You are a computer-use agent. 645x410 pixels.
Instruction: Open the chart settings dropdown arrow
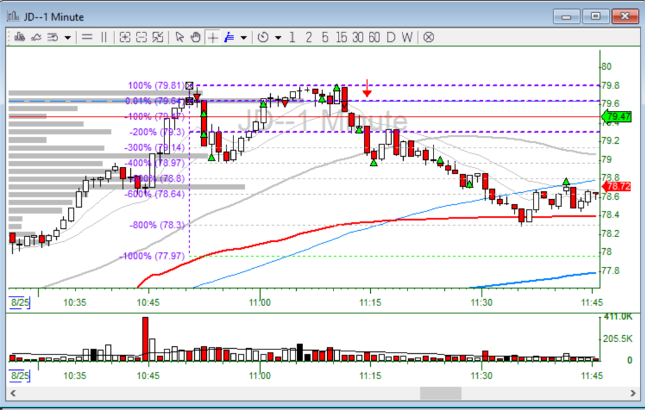[x=68, y=37]
